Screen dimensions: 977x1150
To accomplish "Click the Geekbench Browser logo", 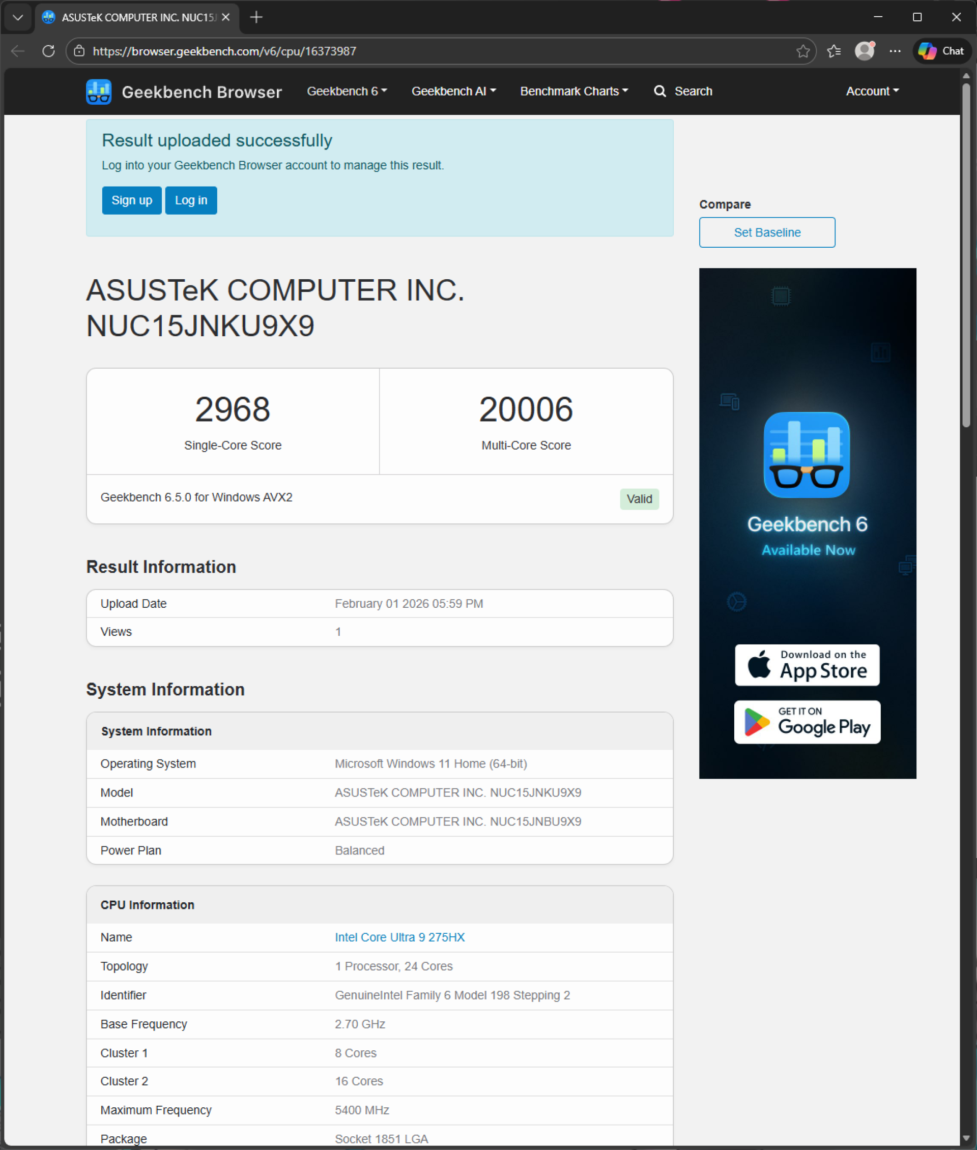I will tap(99, 92).
